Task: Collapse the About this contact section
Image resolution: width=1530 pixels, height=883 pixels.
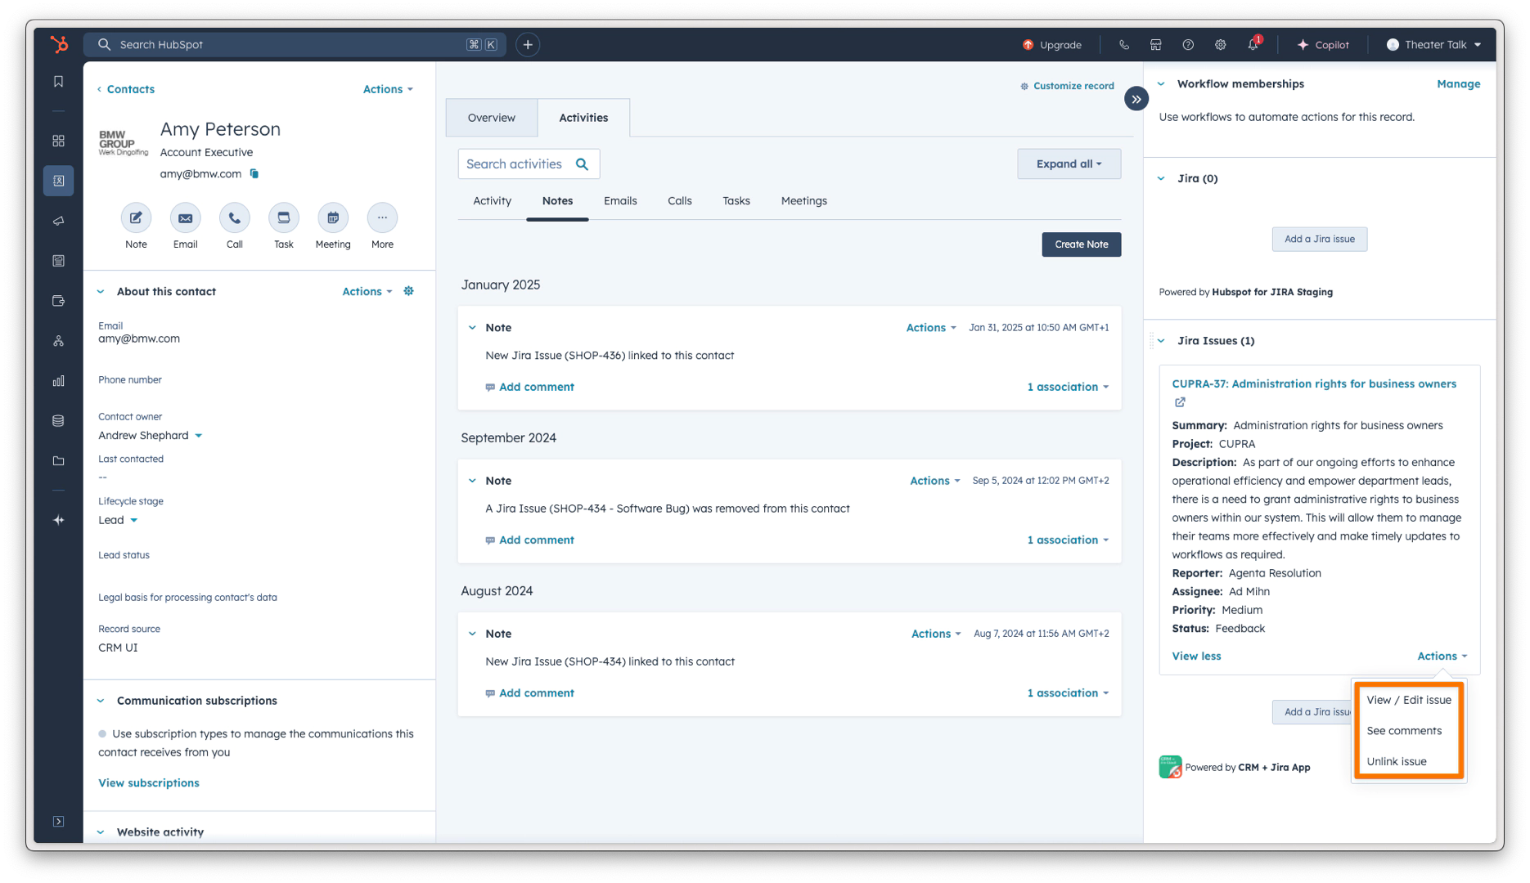Action: coord(101,292)
